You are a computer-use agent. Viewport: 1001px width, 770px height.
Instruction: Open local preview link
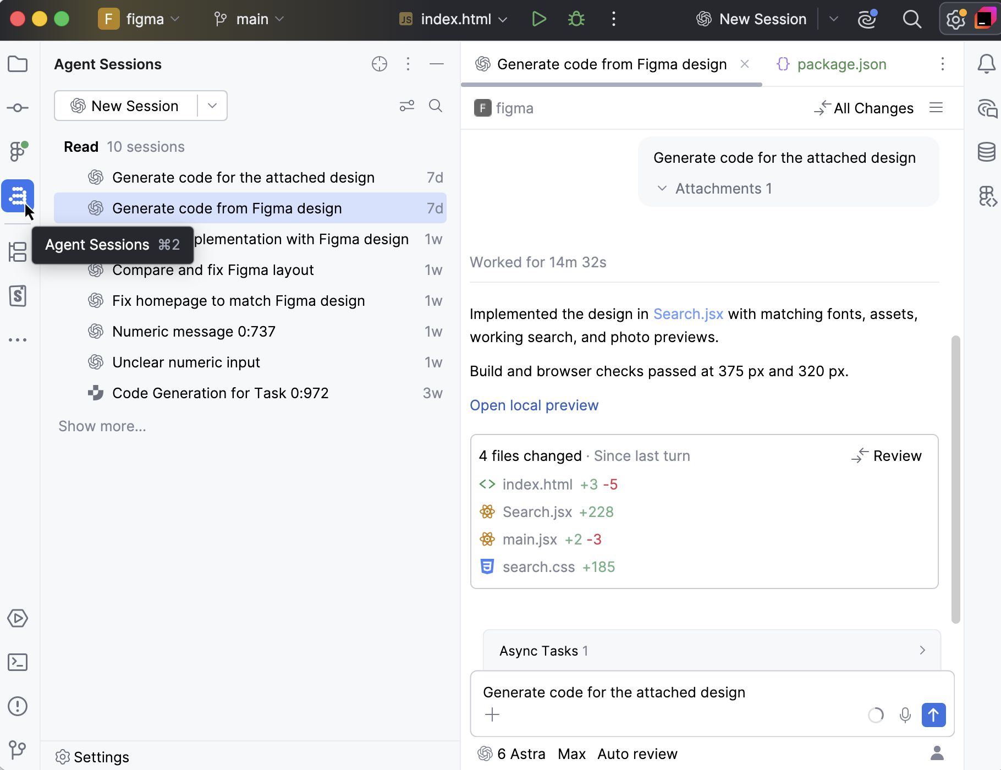[x=534, y=405]
